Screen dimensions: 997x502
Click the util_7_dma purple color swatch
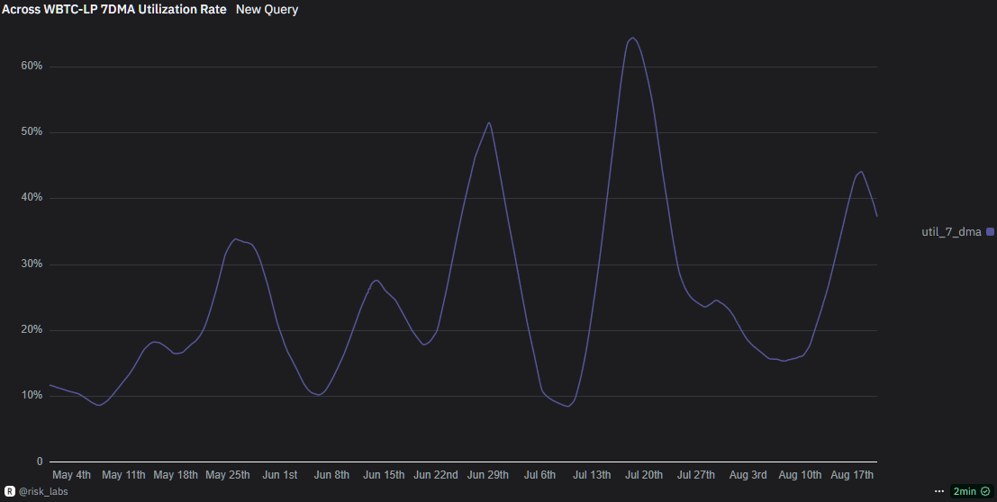(991, 232)
